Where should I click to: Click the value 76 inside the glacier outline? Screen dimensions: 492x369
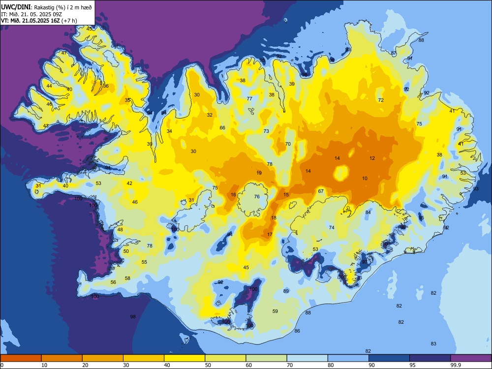[x=257, y=196]
